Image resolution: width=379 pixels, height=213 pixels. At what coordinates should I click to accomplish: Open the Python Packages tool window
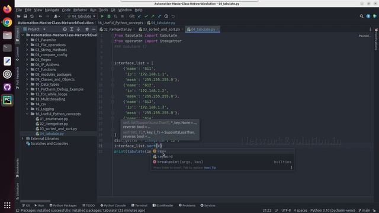[x=63, y=205]
